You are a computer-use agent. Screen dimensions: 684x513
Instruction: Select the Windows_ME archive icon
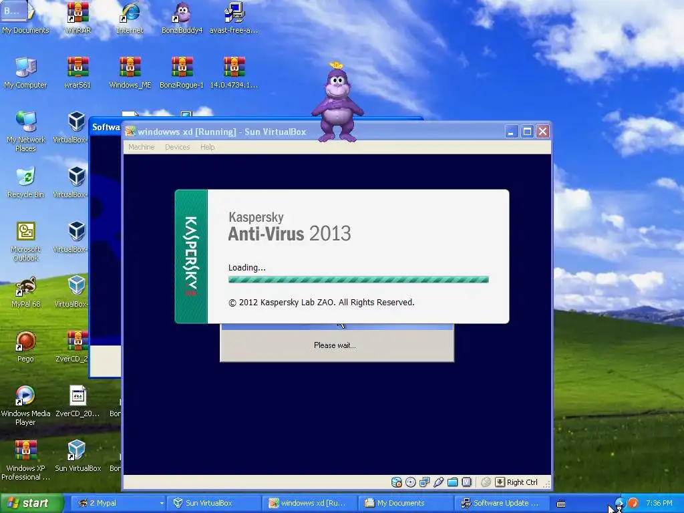click(130, 72)
